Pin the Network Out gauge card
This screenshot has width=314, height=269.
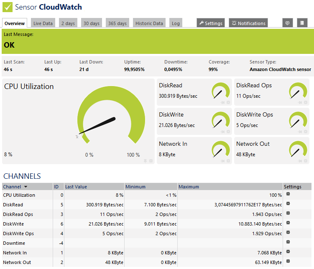tap(300, 161)
